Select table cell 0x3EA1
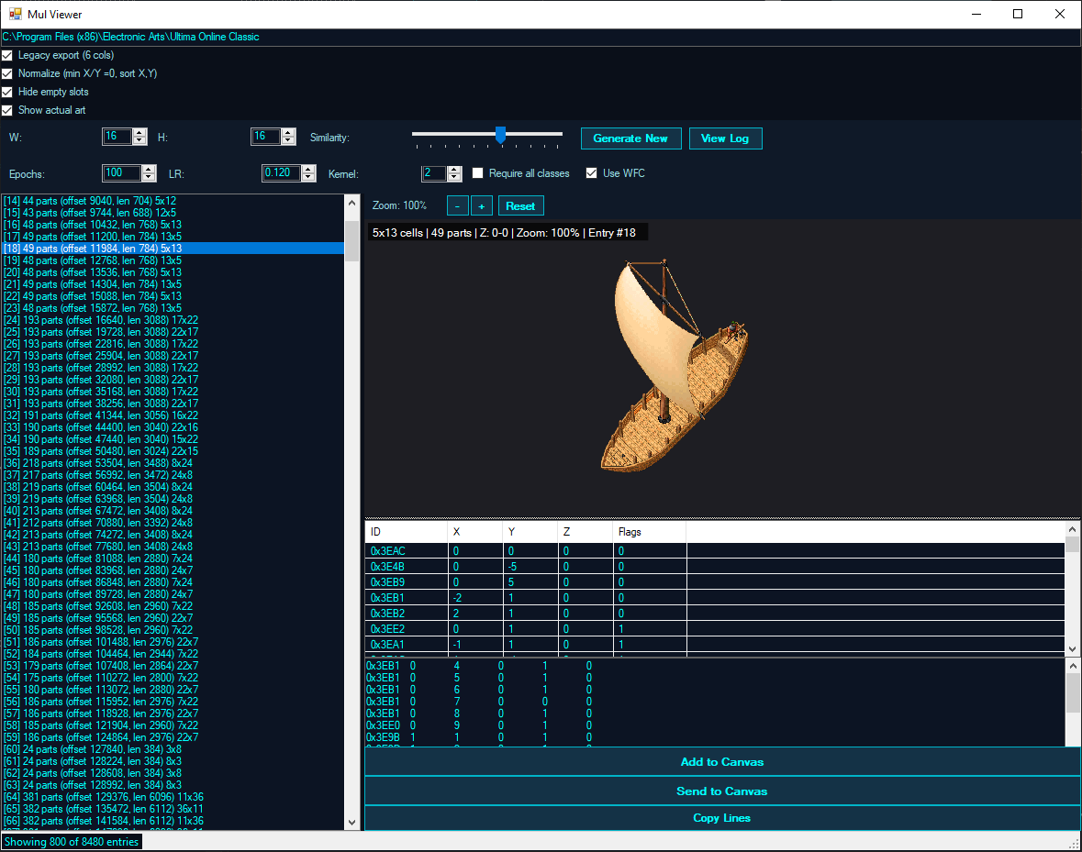The image size is (1082, 852). [407, 645]
